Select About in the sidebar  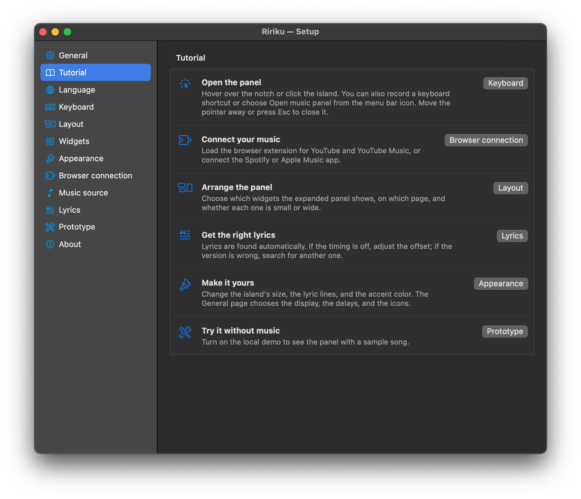[x=96, y=244]
